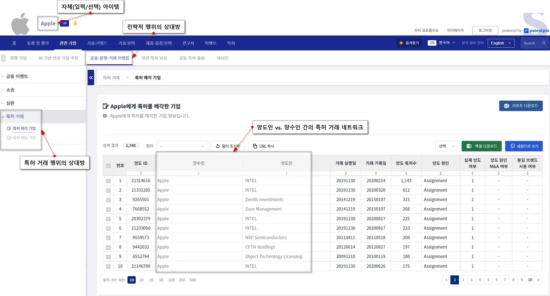Open the 필터 dropdown
Screen dimensions: 550x296
[x=182, y=146]
